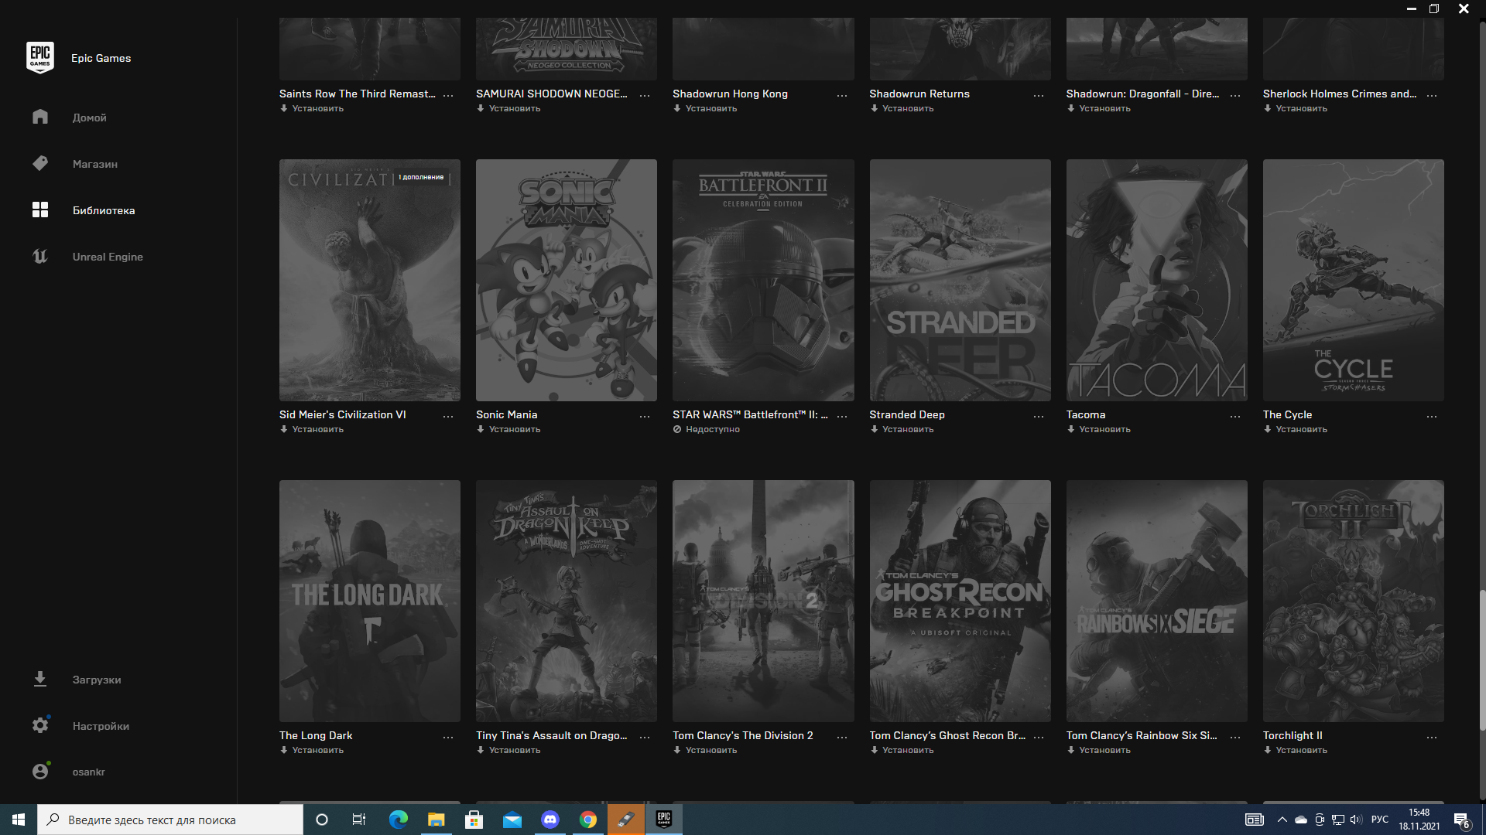Open the Домой home icon
Image resolution: width=1486 pixels, height=835 pixels.
pos(40,117)
